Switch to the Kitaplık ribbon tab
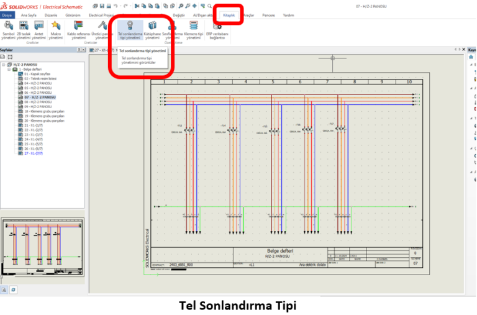The width and height of the screenshot is (477, 315). tap(229, 14)
